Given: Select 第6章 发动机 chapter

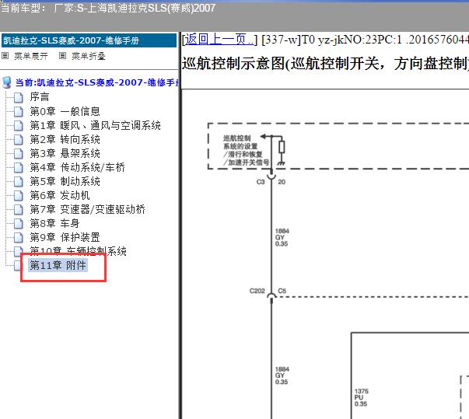Looking at the screenshot, I should tap(60, 195).
